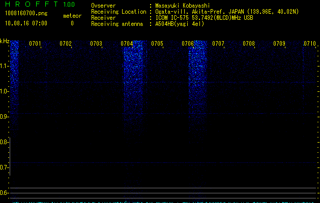This screenshot has width=320, height=203.
Task: Click the 0701 time marker
Action: click(x=35, y=44)
